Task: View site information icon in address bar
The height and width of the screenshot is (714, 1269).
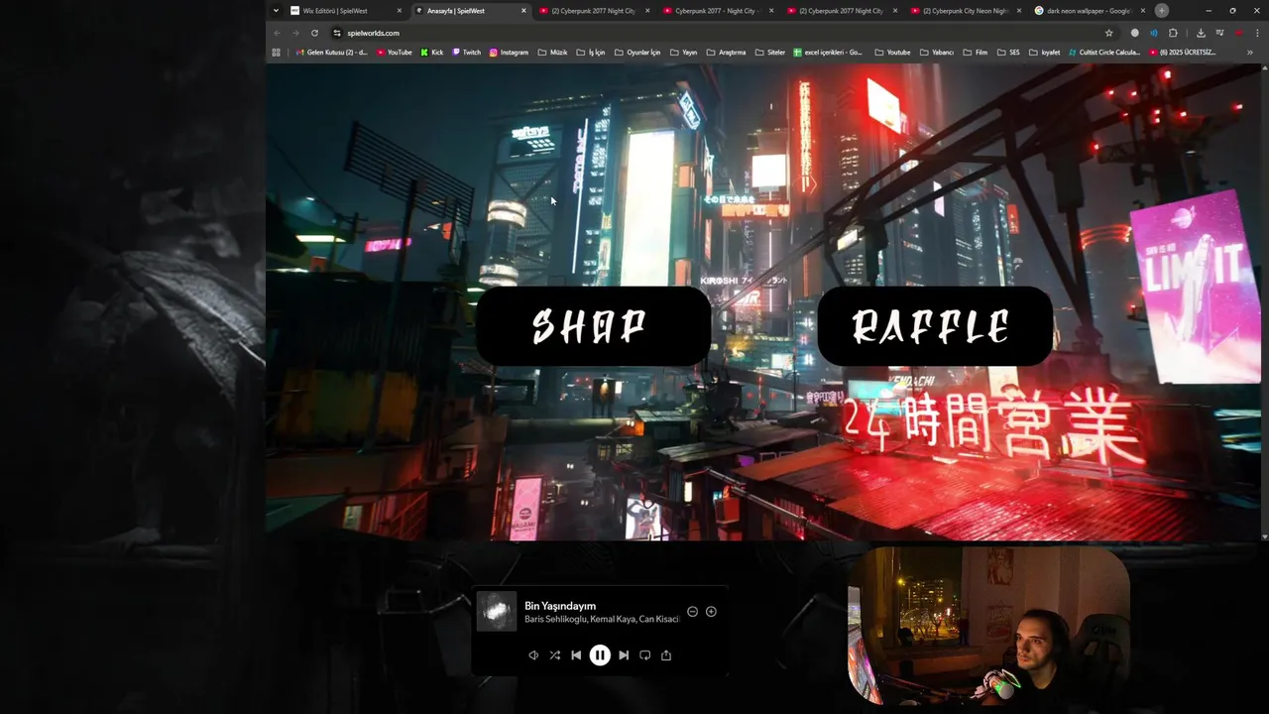Action: 337,33
